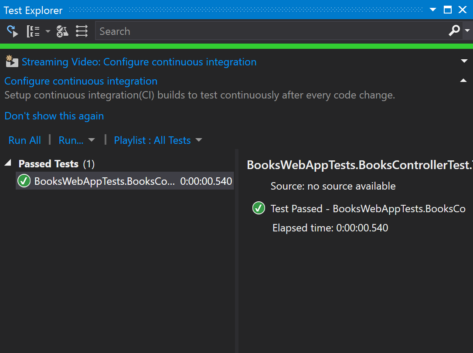Viewport: 473px width, 353px height.
Task: Click Run All tests
Action: (x=25, y=140)
